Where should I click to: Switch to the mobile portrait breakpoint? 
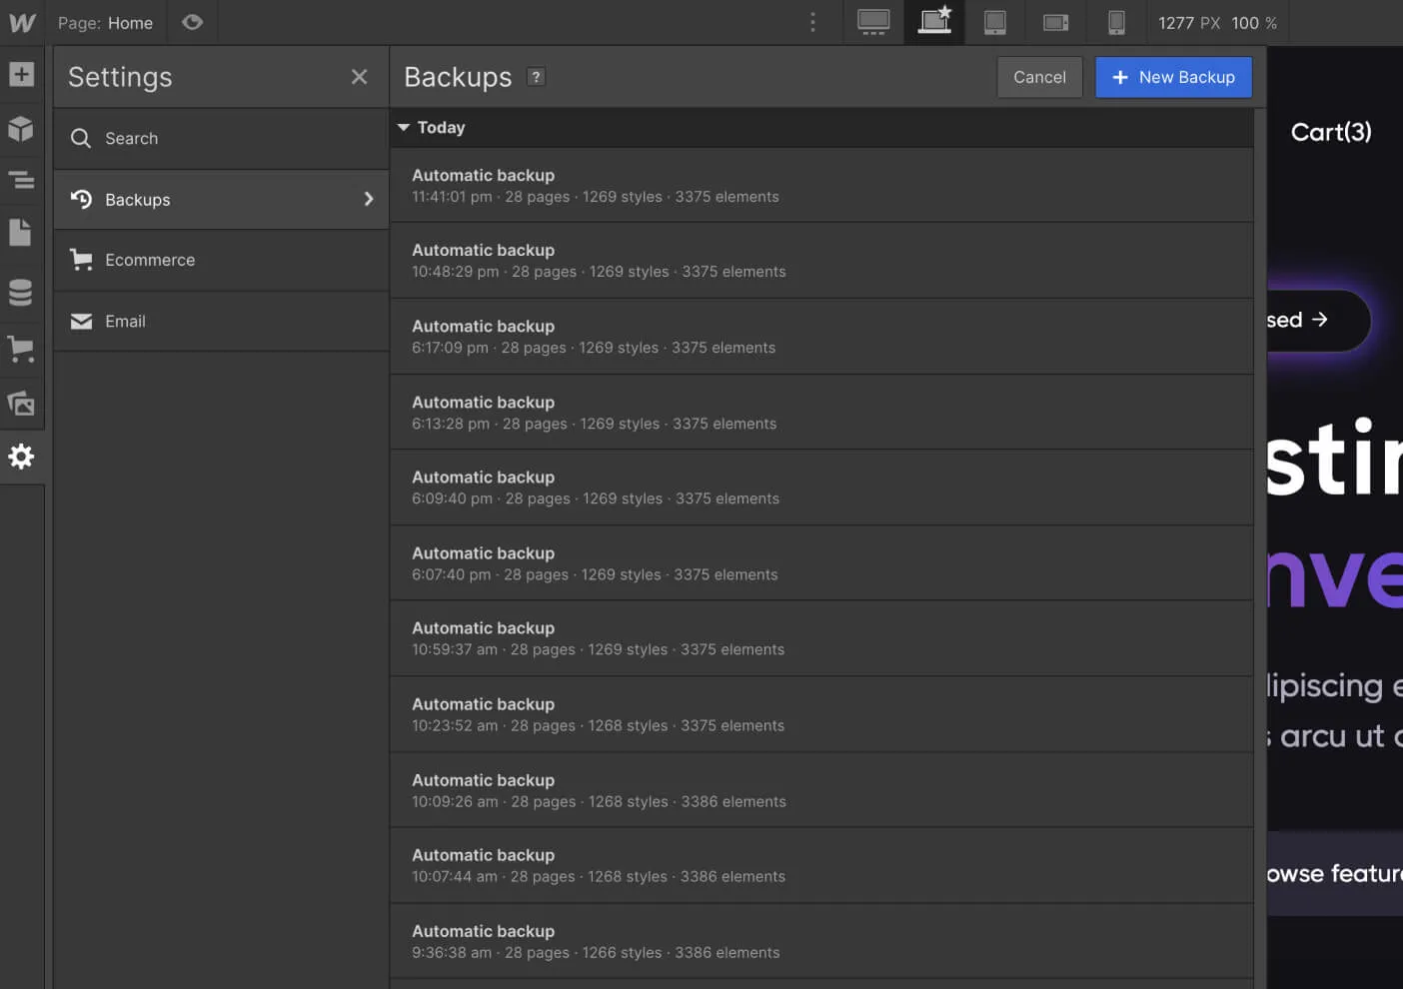(1116, 22)
